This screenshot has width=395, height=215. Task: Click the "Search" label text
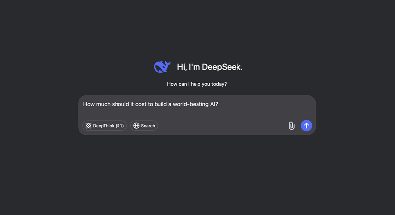coord(148,126)
